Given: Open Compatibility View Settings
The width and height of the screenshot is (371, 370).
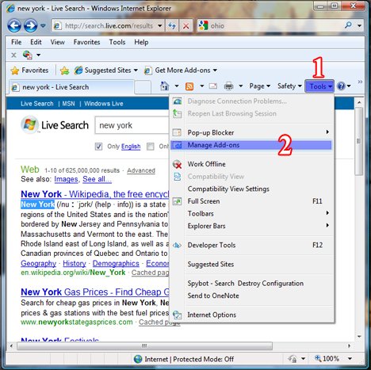Looking at the screenshot, I should (x=251, y=189).
